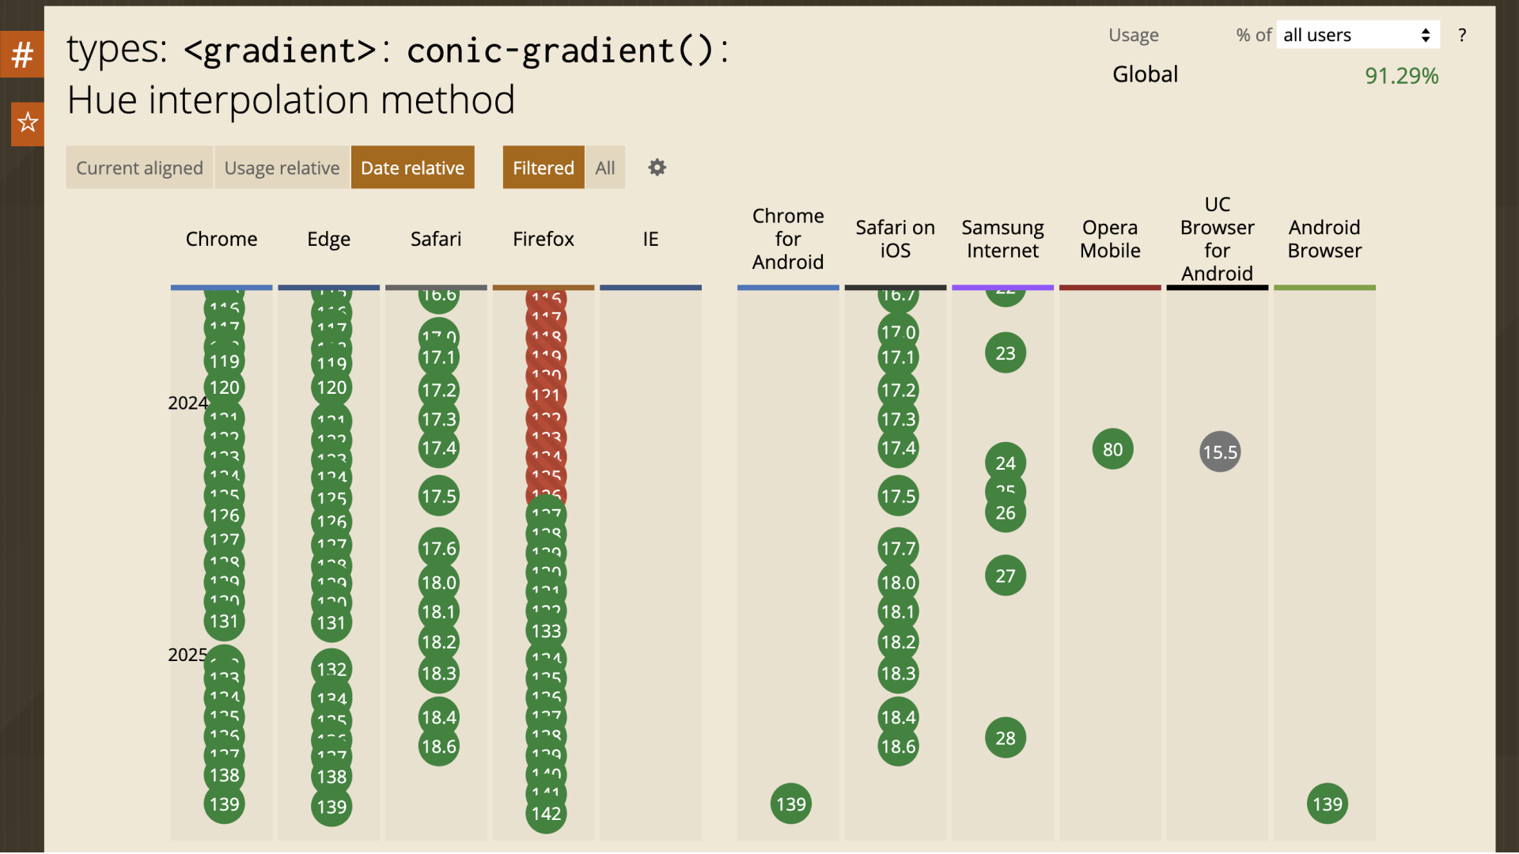The width and height of the screenshot is (1519, 854).
Task: Select Samsung Internet version 28 bubble
Action: click(1006, 738)
